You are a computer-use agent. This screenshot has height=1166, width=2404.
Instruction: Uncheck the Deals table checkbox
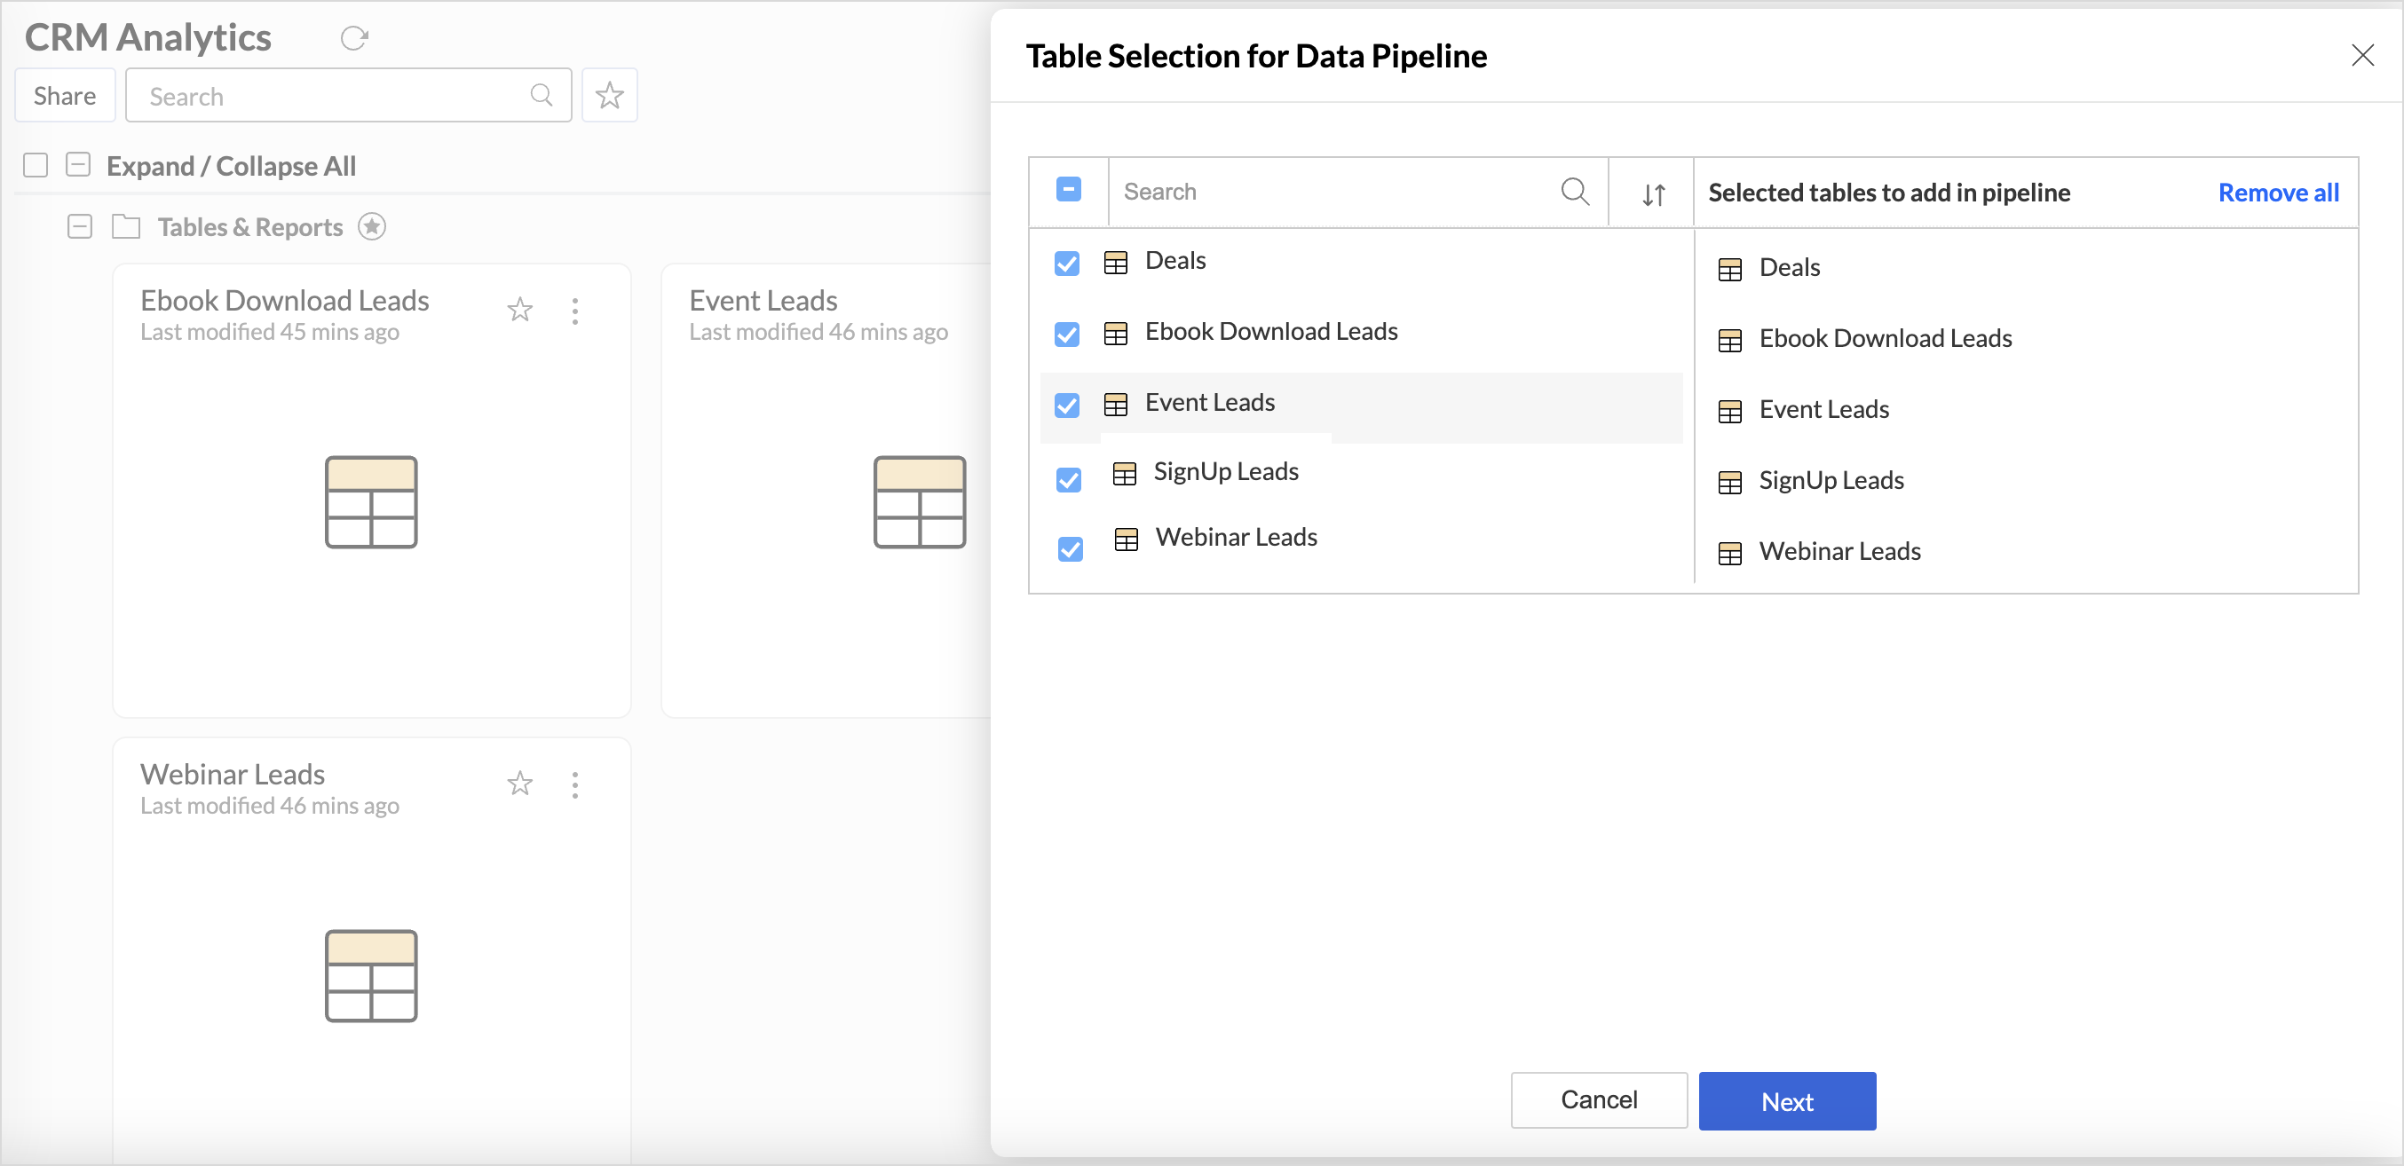point(1067,263)
